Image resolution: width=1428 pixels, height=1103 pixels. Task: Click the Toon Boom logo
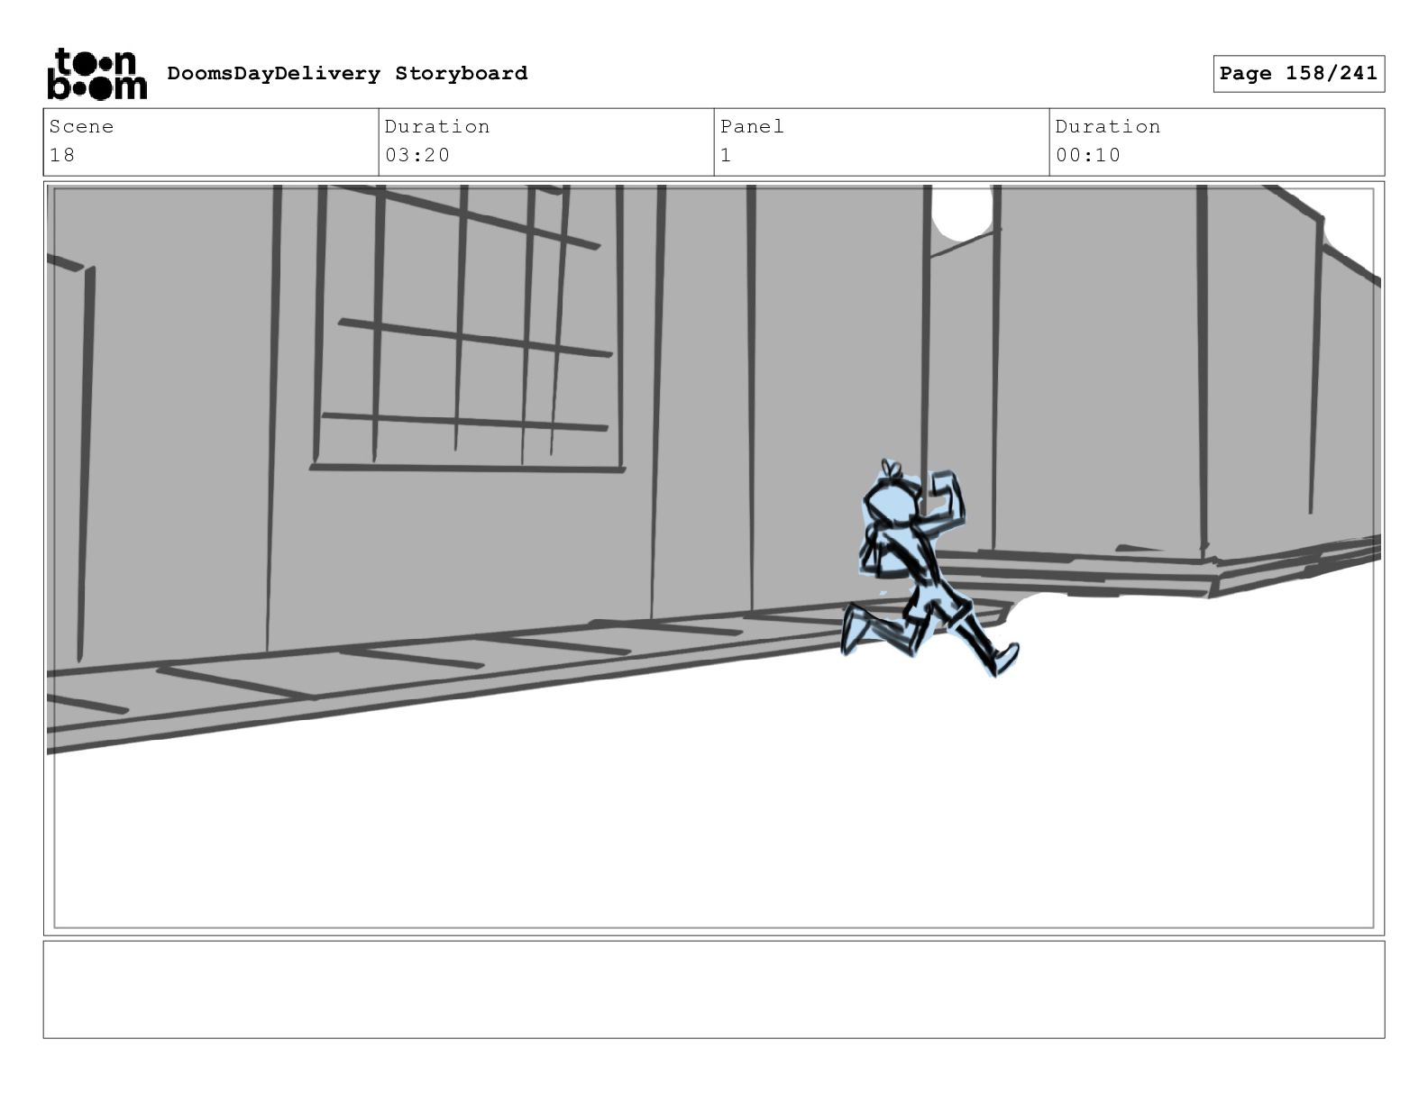coord(96,74)
